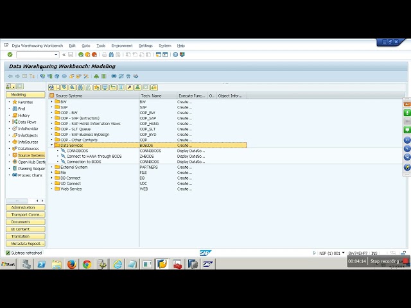This screenshot has width=411, height=308.
Task: Open the NSP (1) 001 status bar dropdown
Action: 343,253
